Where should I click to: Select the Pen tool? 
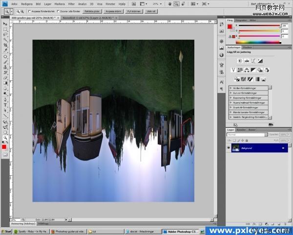pos(5,99)
